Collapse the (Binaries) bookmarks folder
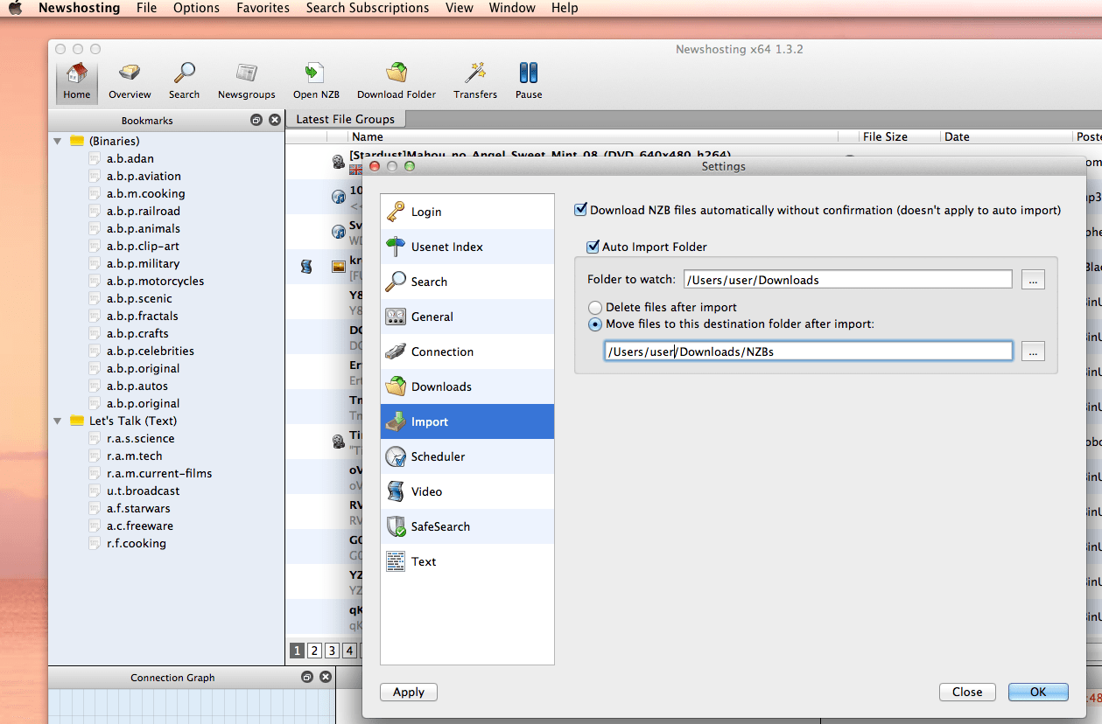The image size is (1102, 724). pyautogui.click(x=58, y=141)
